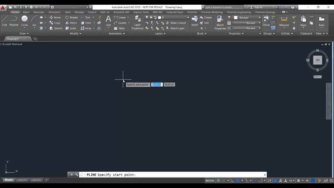The height and width of the screenshot is (188, 334).
Task: Click the Group icon
Action: pos(266,21)
